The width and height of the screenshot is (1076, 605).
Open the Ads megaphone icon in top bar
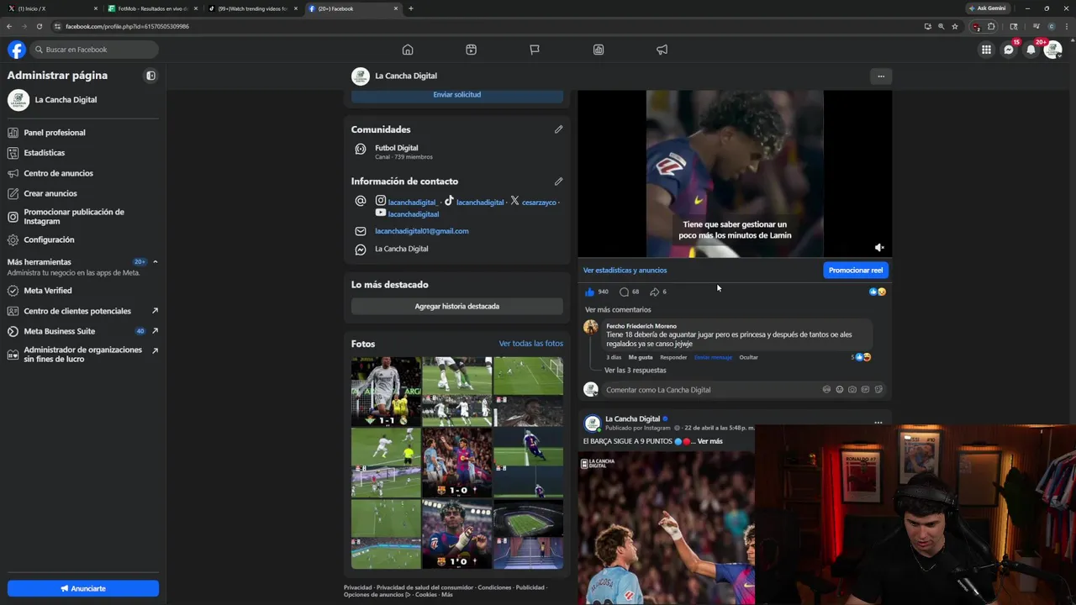coord(662,50)
